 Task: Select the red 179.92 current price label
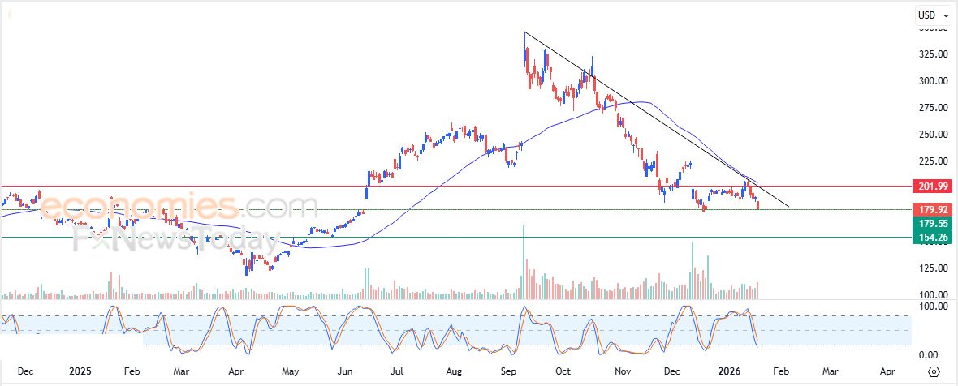click(x=933, y=209)
